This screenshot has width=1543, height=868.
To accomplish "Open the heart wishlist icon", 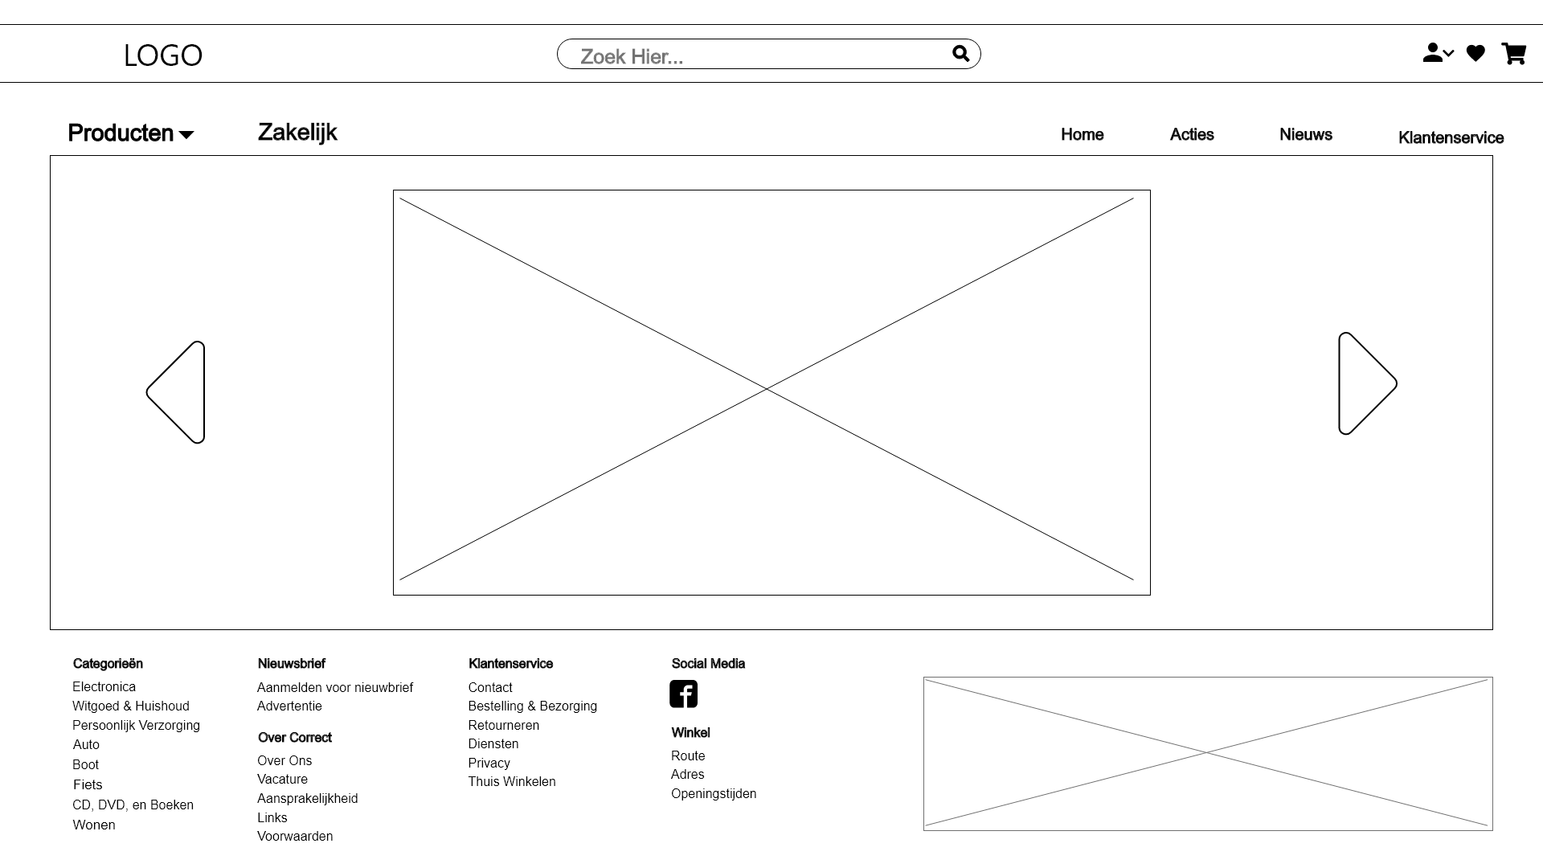I will (x=1475, y=53).
